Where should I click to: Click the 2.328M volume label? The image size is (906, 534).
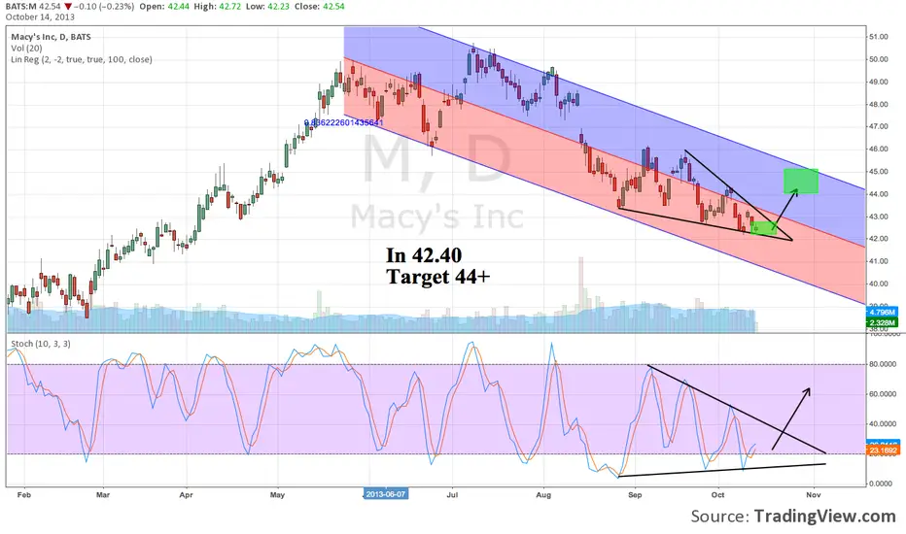tap(882, 322)
